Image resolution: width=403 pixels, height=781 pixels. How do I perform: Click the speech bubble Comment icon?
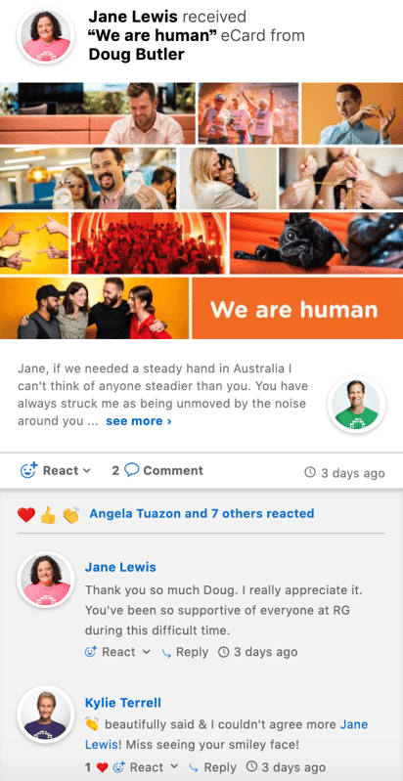click(131, 470)
